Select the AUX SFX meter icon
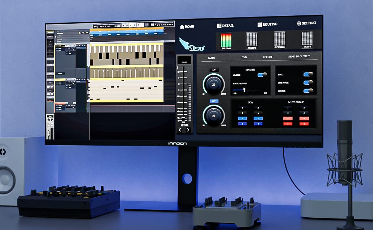Image resolution: width=373 pixels, height=230 pixels. click(x=251, y=39)
